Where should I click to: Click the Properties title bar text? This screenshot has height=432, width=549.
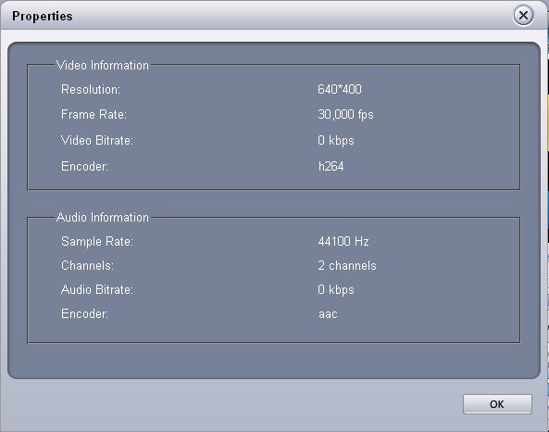43,16
